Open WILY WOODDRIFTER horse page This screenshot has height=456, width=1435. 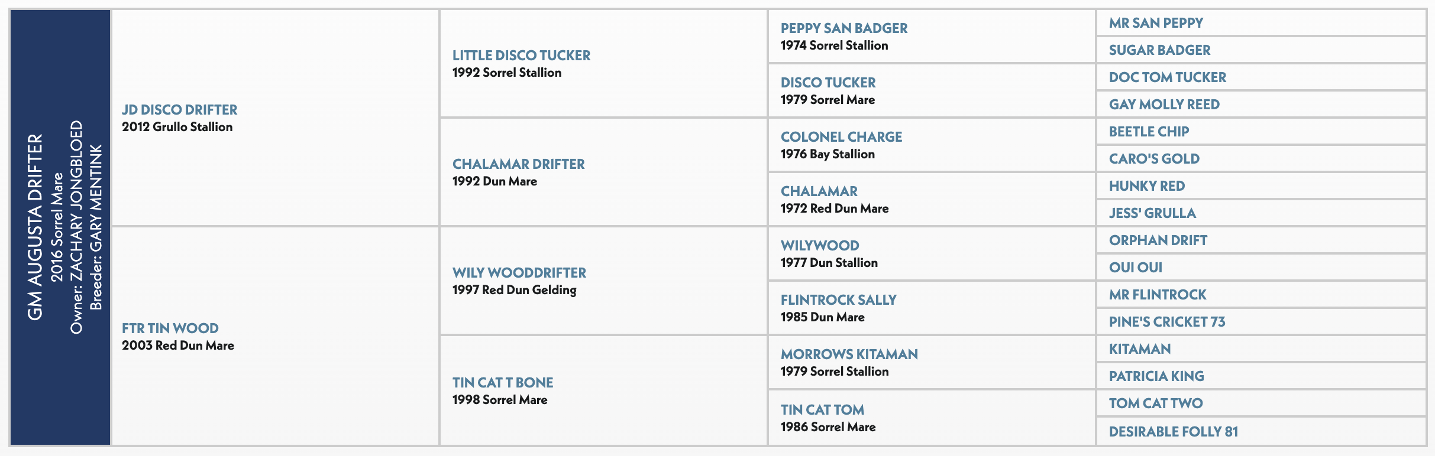(519, 273)
